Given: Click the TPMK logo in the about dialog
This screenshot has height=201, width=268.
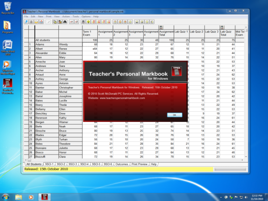Looking at the screenshot, I should click(176, 71).
